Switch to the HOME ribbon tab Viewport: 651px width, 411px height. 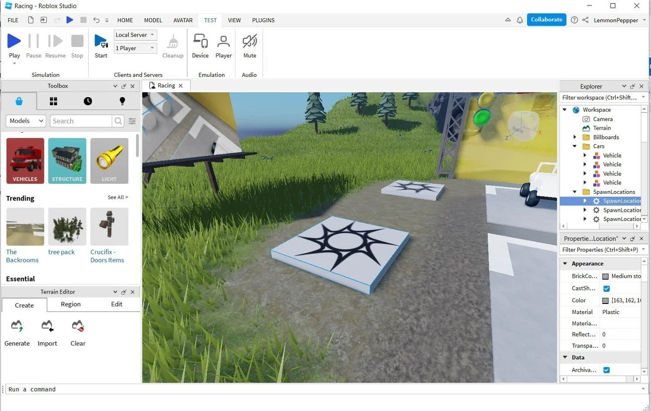click(x=125, y=20)
